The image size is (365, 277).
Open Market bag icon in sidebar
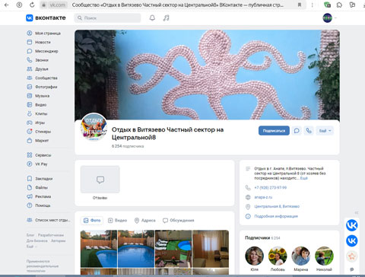click(x=30, y=140)
